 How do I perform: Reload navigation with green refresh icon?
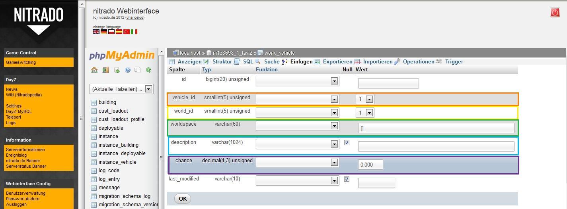coord(148,70)
